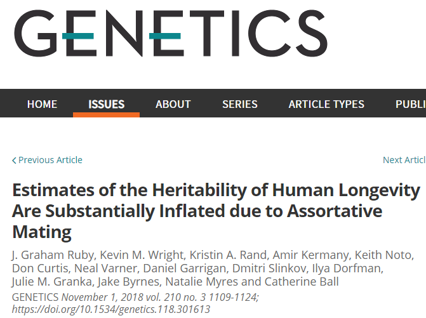Viewport: 426px width, 318px height.
Task: Click the GENETICS journal logo
Action: click(x=171, y=33)
